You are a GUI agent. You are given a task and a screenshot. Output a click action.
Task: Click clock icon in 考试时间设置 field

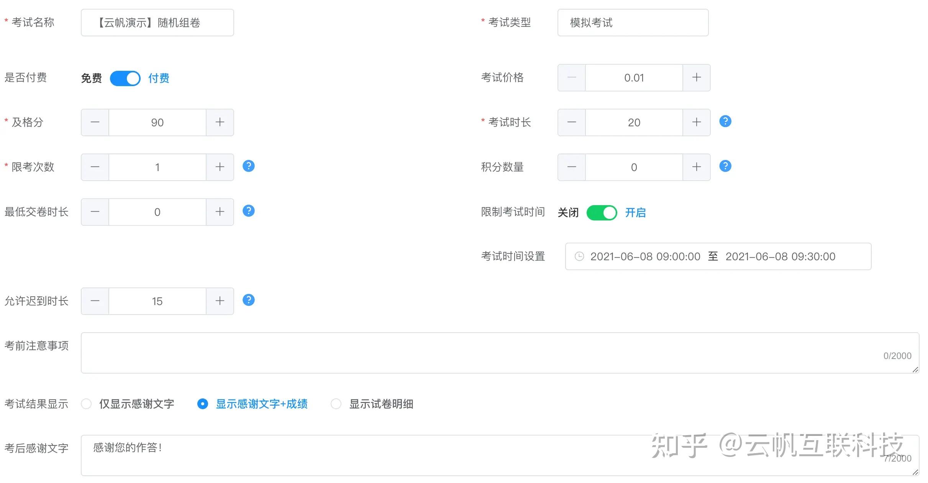click(579, 256)
